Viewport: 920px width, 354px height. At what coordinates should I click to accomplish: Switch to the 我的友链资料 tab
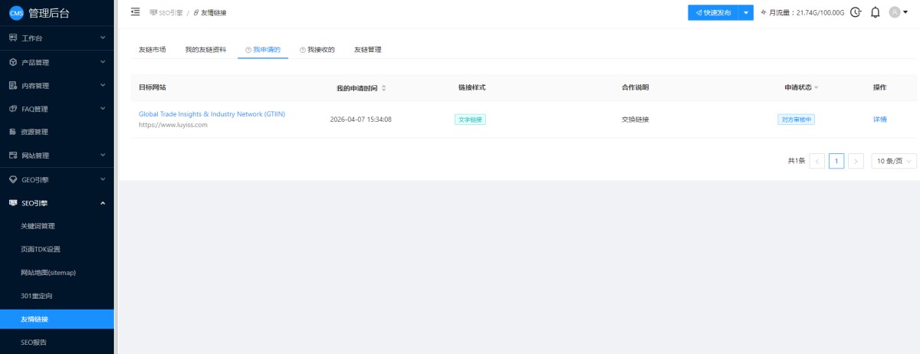click(x=205, y=50)
